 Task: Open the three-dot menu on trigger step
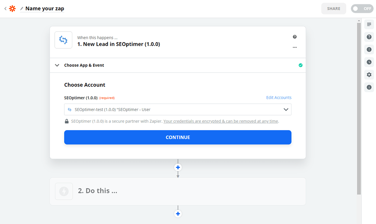294,47
